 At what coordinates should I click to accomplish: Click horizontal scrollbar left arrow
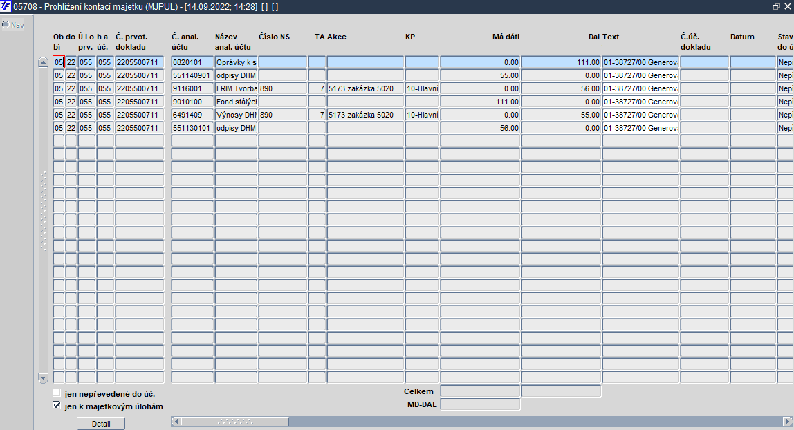(x=176, y=422)
